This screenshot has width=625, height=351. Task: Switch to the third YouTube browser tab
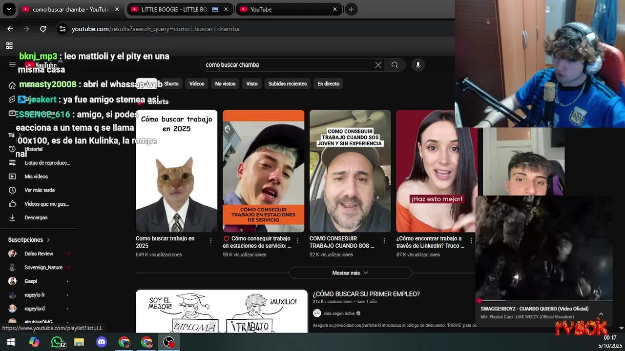[289, 9]
